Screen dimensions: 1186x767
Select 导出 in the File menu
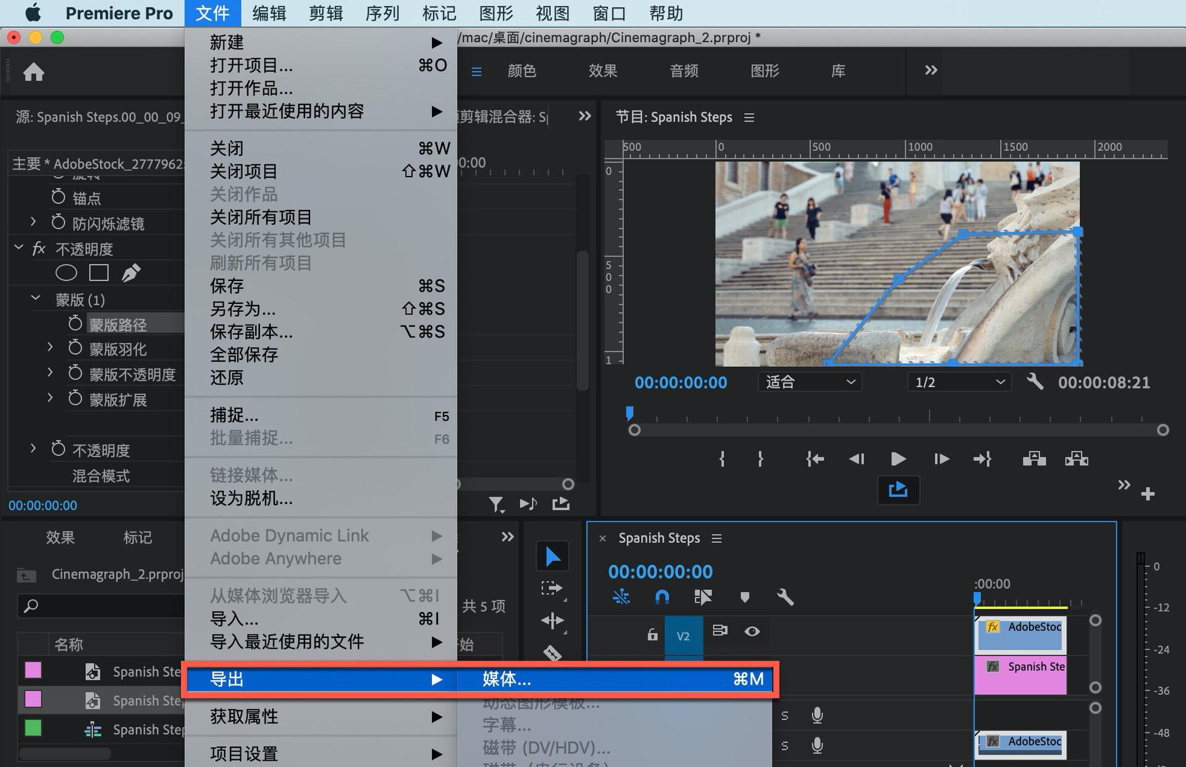tap(321, 679)
